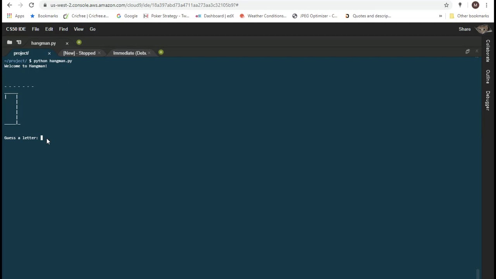Viewport: 496px width, 279px height.
Task: Switch to the [New] - Stopped tab
Action: tap(79, 53)
